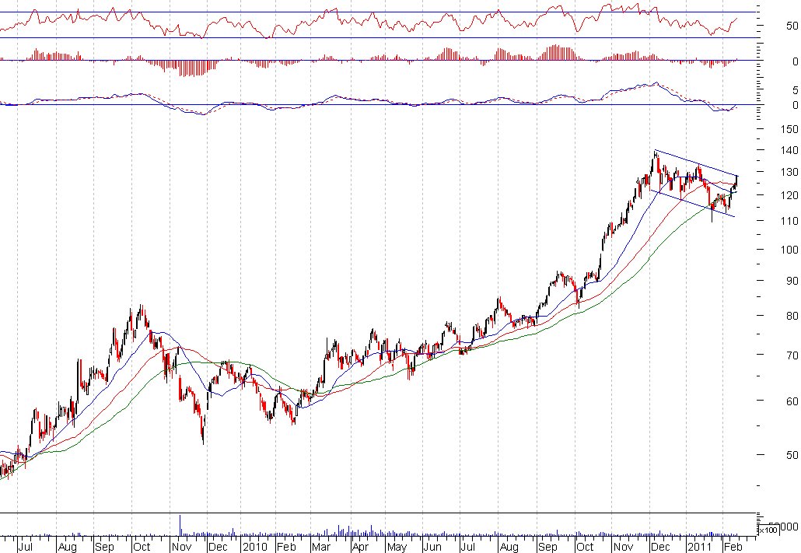
Task: Select the Mar month label
Action: [321, 547]
